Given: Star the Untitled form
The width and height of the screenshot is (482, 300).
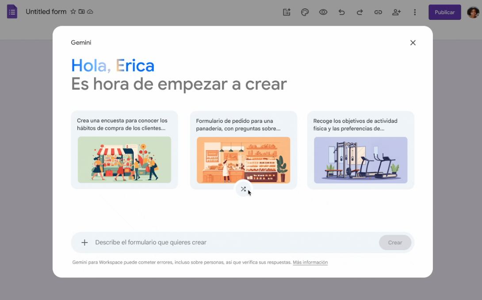Looking at the screenshot, I should point(73,12).
